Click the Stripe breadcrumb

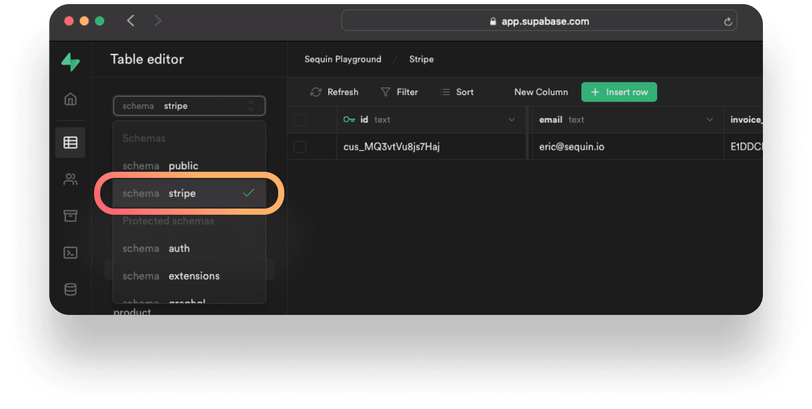[421, 59]
